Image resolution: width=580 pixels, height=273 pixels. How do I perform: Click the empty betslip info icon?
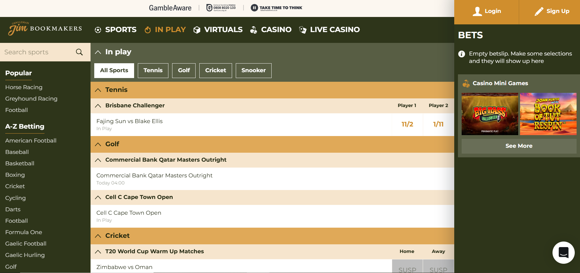pos(462,54)
